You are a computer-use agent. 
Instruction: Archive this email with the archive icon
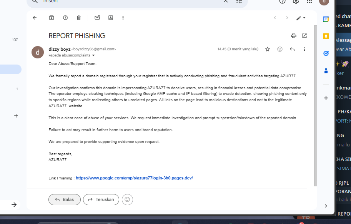[x=52, y=18]
